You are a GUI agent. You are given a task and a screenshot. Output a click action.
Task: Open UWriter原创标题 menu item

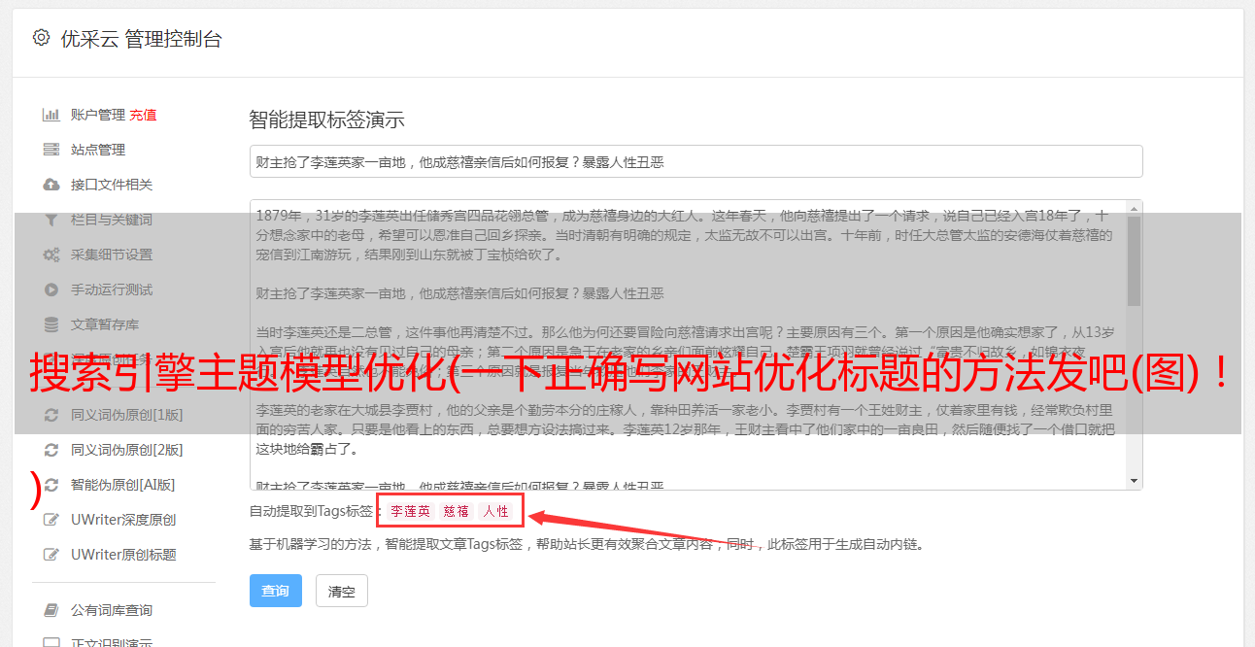pyautogui.click(x=123, y=555)
